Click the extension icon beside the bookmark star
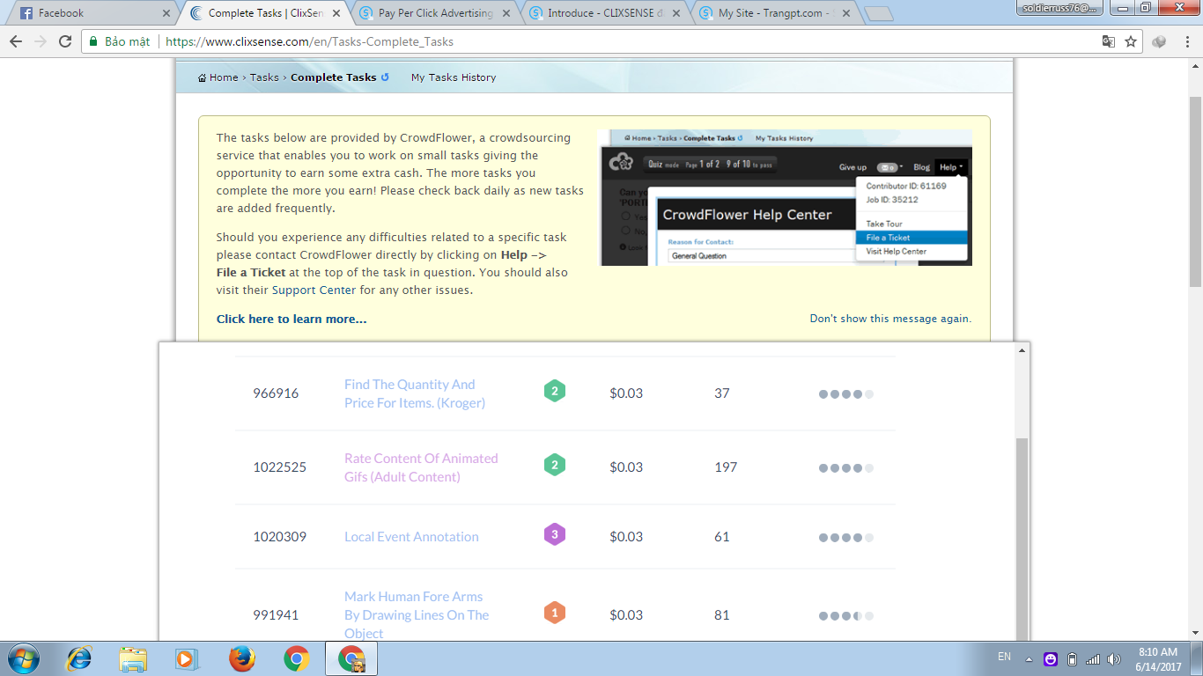 click(1159, 41)
